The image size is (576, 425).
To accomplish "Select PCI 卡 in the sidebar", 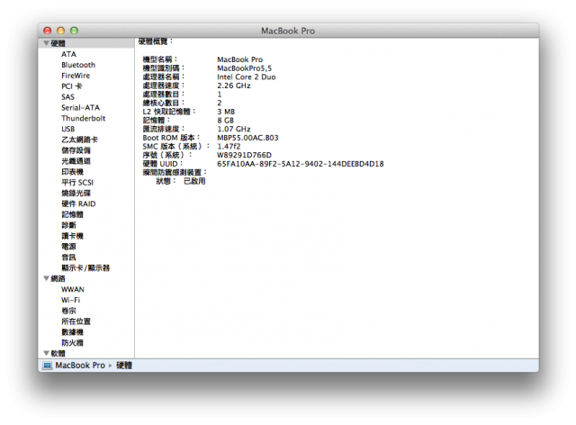I will click(72, 86).
